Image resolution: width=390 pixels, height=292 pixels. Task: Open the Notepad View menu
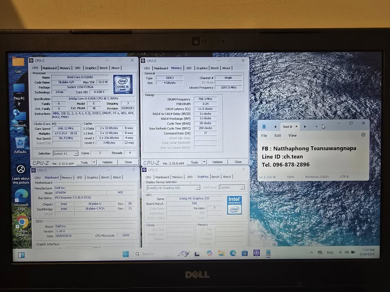[x=292, y=135]
